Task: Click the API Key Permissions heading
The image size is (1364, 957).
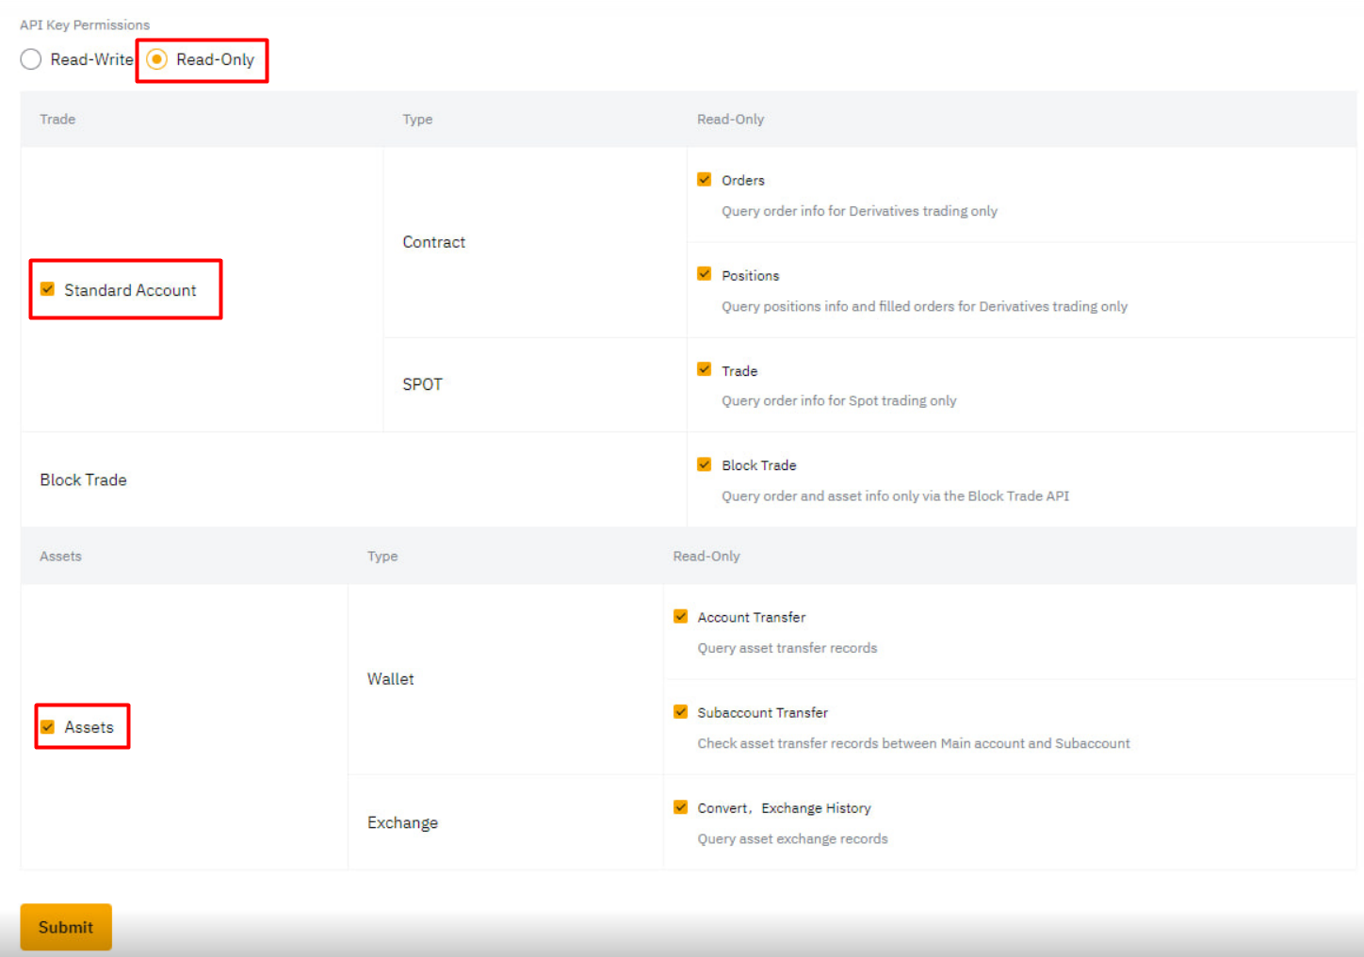Action: 85,24
